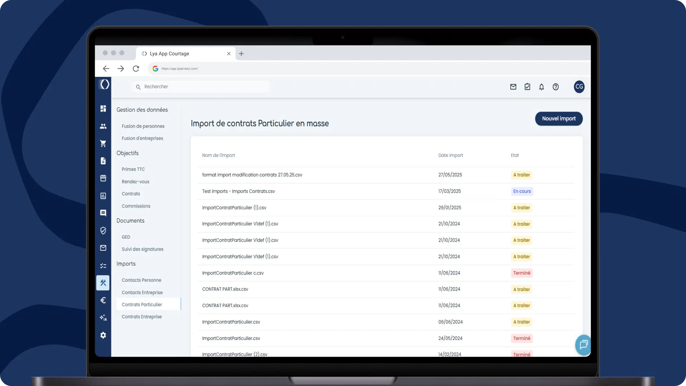Select Contrats Particulier imports
The height and width of the screenshot is (386, 686).
coord(149,305)
